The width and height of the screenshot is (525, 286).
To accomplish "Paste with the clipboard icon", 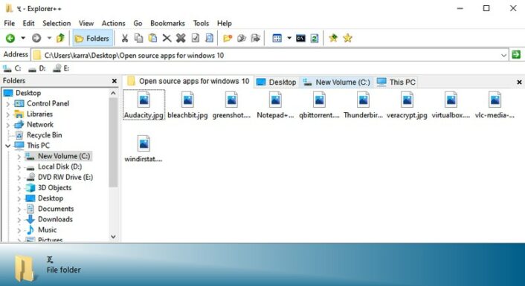I will coord(152,38).
